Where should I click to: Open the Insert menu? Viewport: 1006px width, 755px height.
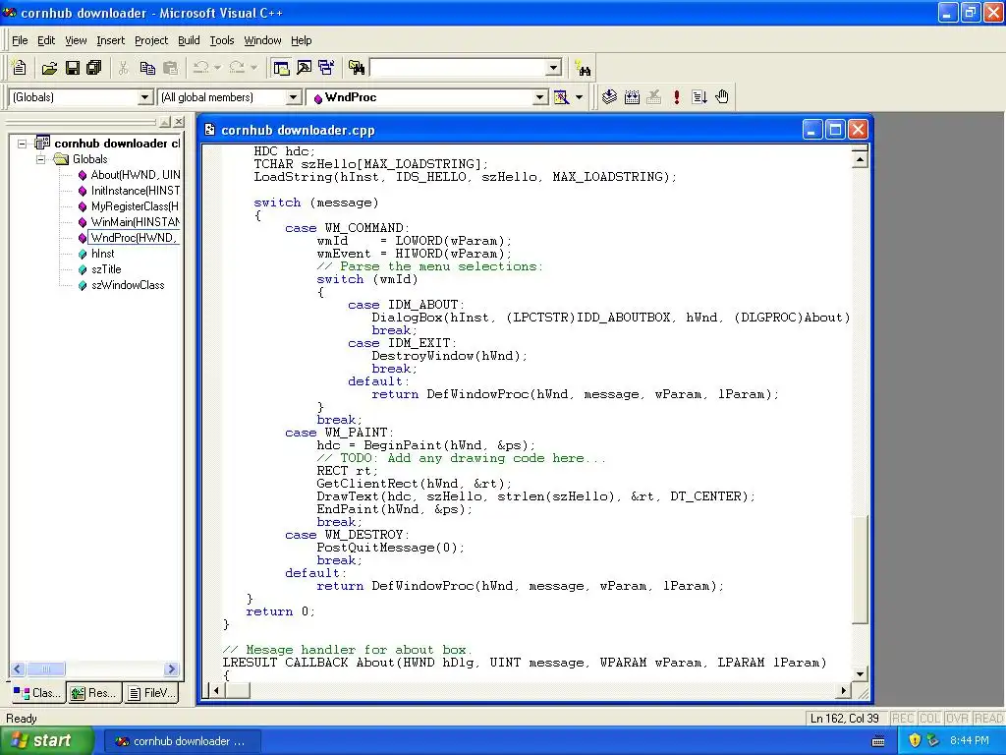pos(110,40)
